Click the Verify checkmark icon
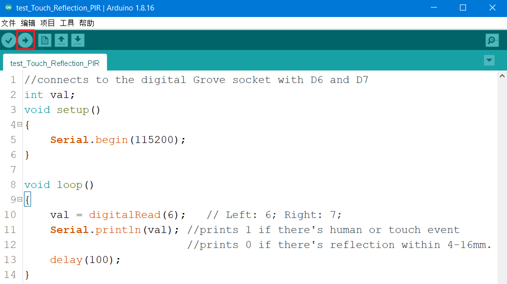507x284 pixels. coord(9,40)
